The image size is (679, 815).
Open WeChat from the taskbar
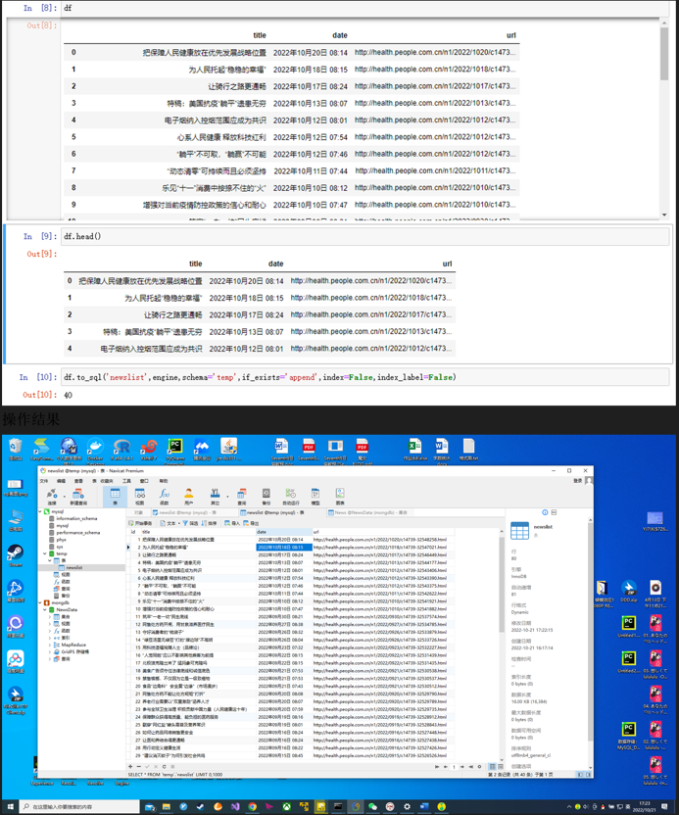pos(372,807)
